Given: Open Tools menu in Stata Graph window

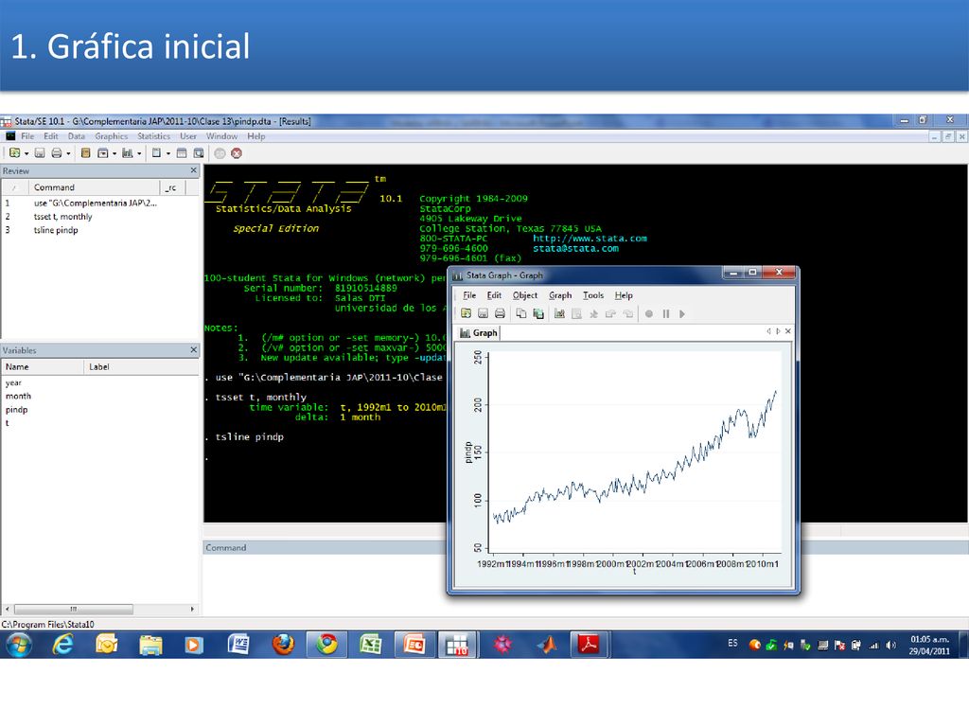Looking at the screenshot, I should 593,295.
